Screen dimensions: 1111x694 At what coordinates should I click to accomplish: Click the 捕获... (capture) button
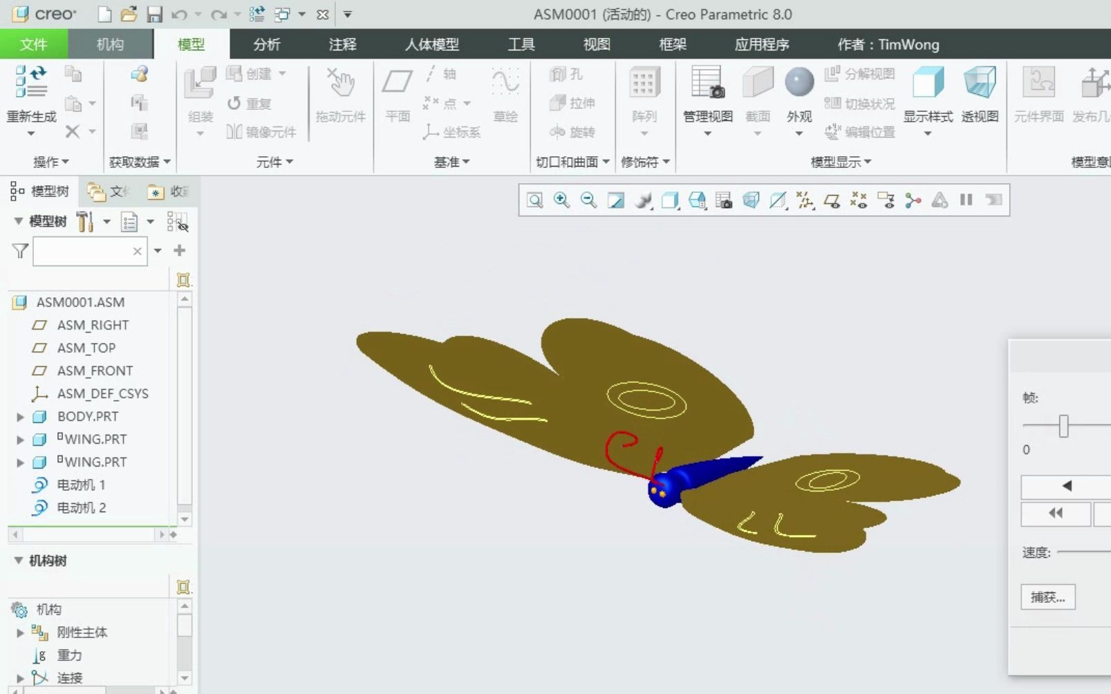1047,597
